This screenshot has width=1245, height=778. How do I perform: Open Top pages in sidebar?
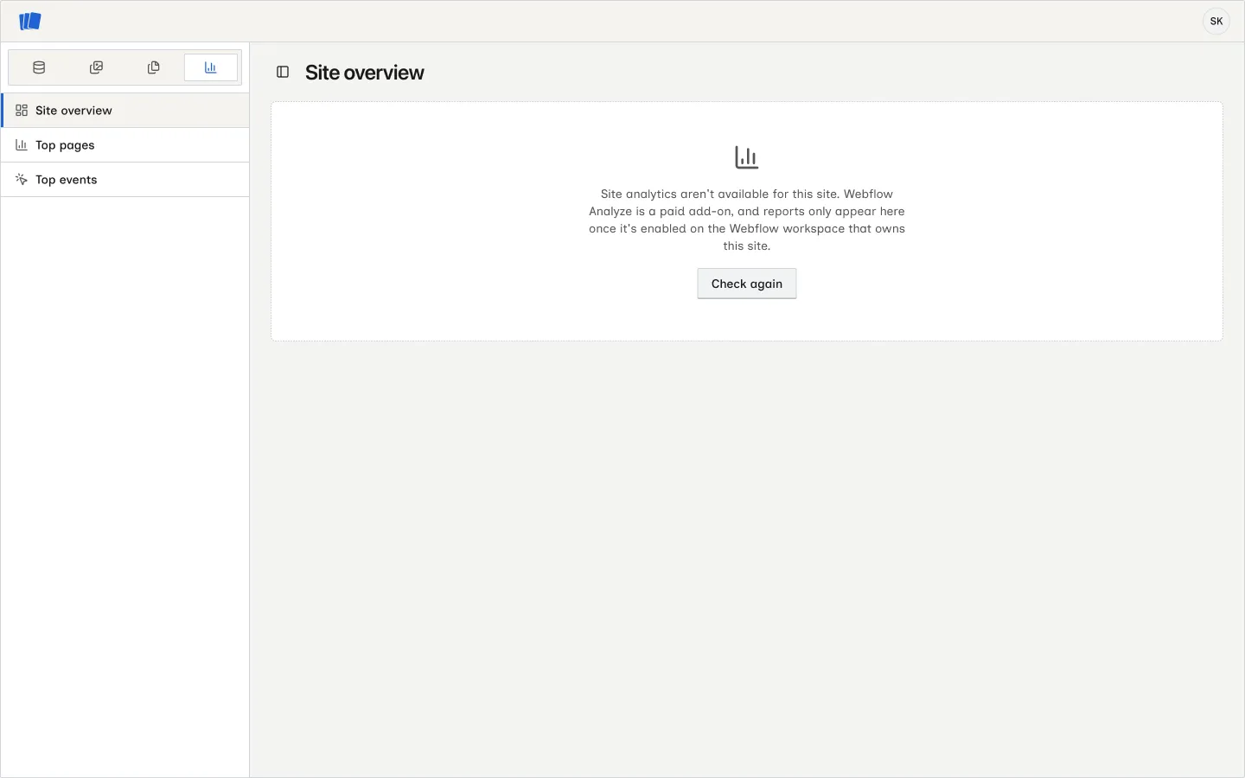coord(125,145)
